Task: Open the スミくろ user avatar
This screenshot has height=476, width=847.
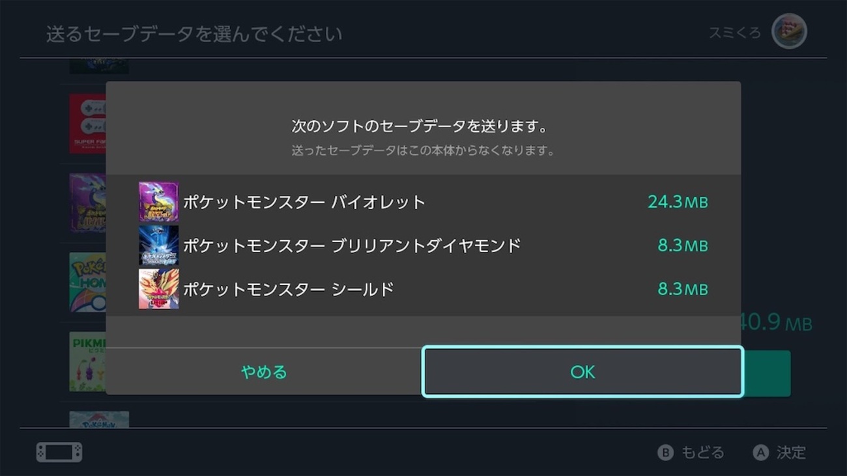Action: coord(789,31)
